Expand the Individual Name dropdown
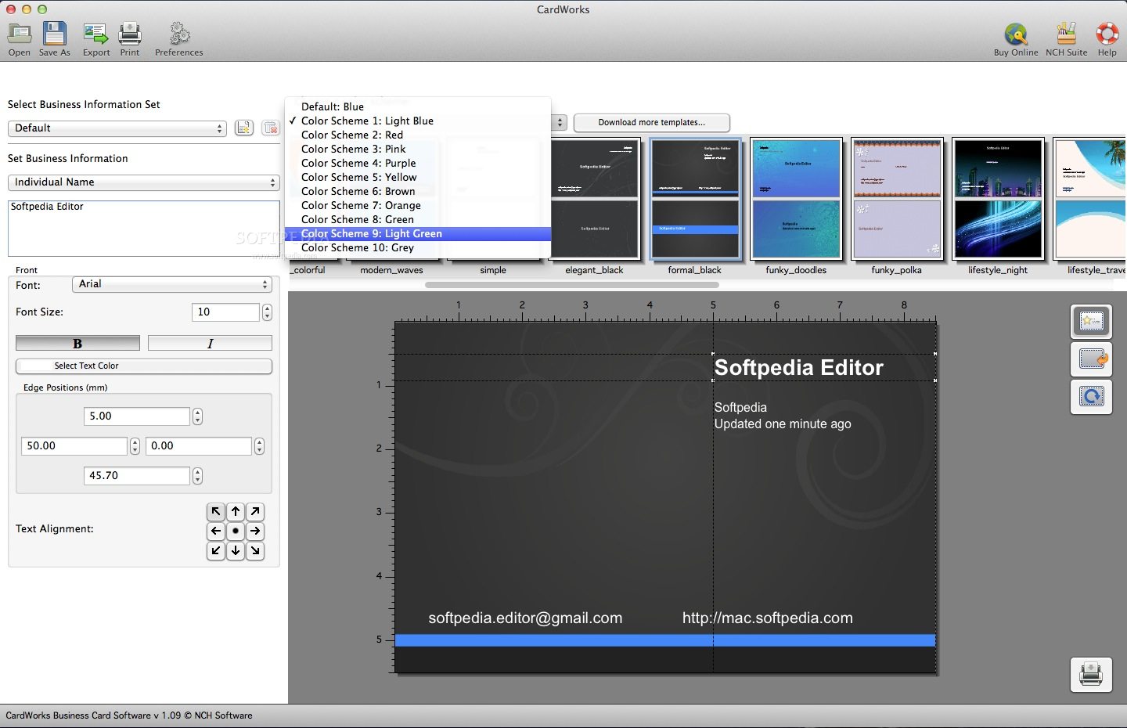 pos(143,182)
